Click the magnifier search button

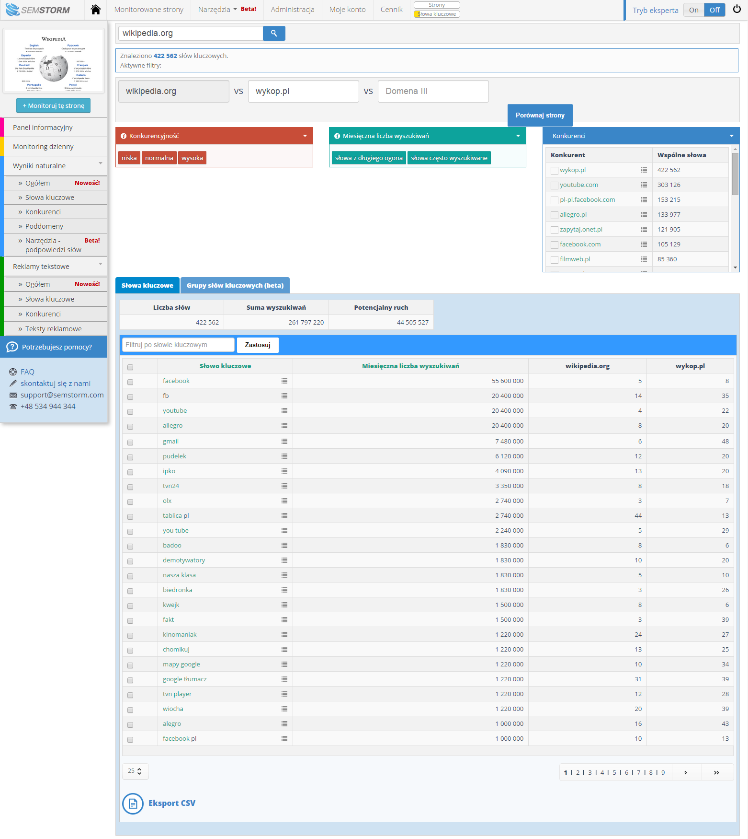(x=274, y=33)
